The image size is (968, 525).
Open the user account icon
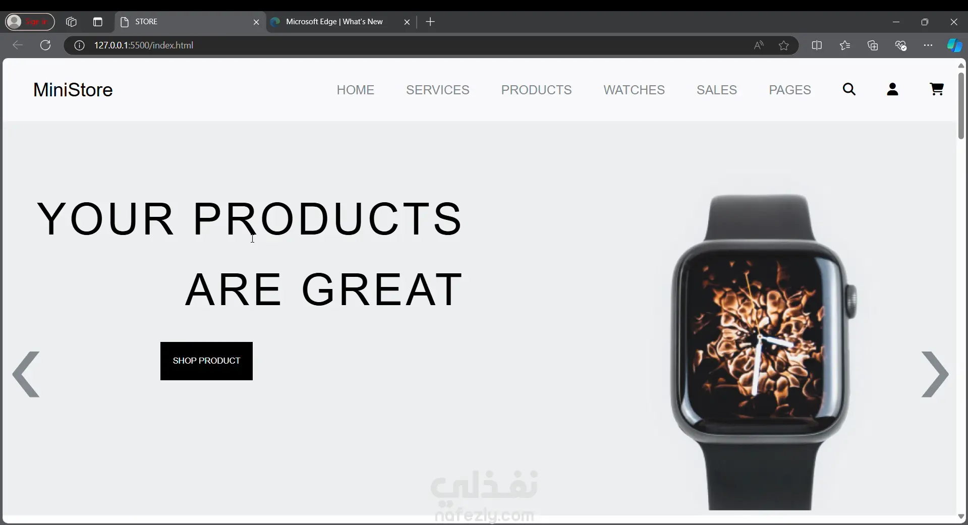click(x=892, y=89)
